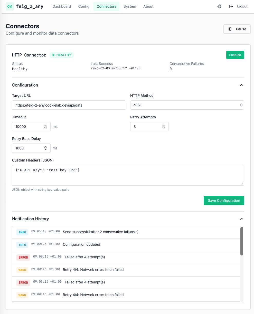254x314 pixels.
Task: Go to the System tab
Action: (x=130, y=6)
